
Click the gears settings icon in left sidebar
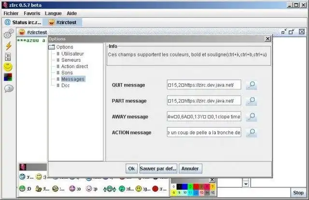[x=8, y=34]
